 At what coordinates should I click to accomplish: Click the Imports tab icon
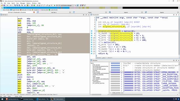click(110, 12)
